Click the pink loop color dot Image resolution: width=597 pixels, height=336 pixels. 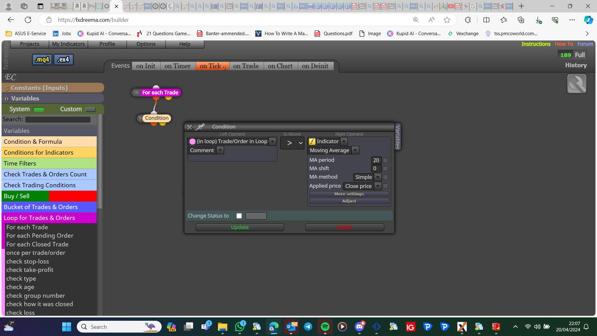tap(192, 142)
